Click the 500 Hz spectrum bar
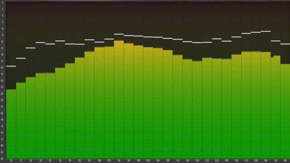Viewport: 290px width, 163px height. (139, 102)
